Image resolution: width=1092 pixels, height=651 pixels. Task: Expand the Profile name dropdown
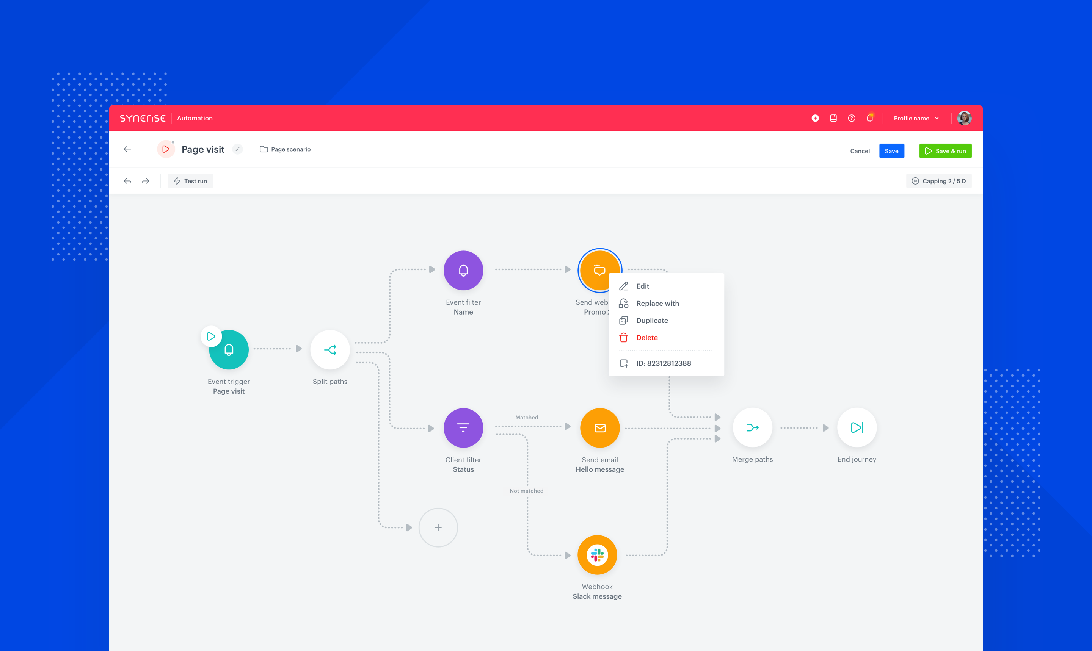click(x=916, y=118)
